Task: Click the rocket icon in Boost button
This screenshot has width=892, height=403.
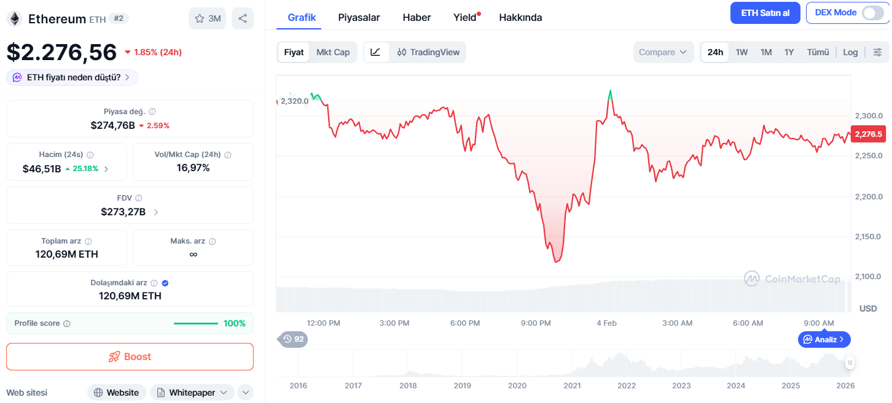Action: click(114, 357)
